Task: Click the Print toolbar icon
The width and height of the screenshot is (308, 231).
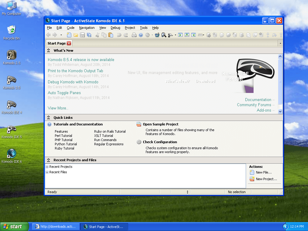Action: (134, 35)
